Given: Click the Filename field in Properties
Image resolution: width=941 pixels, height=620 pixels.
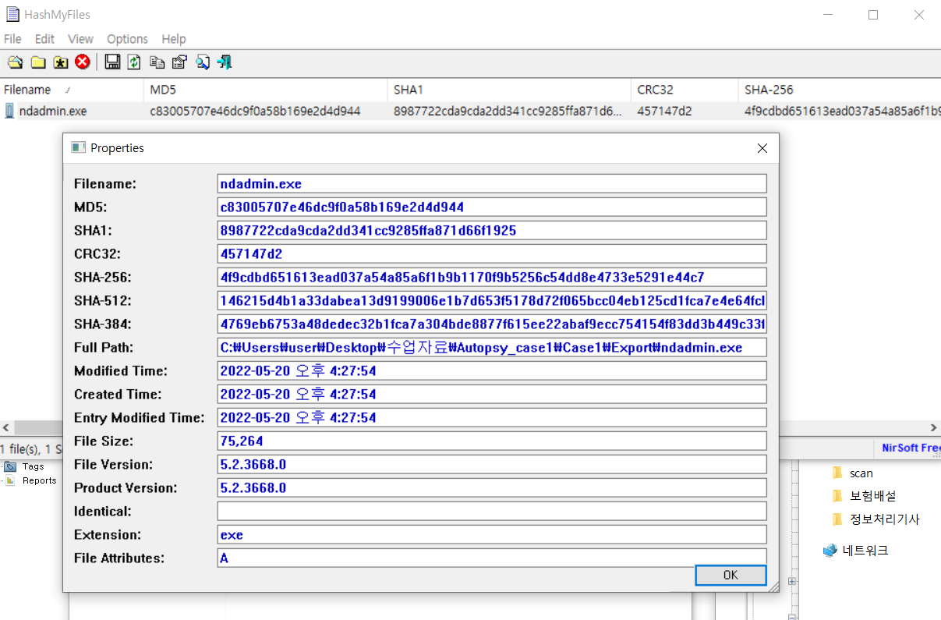Looking at the screenshot, I should coord(492,183).
